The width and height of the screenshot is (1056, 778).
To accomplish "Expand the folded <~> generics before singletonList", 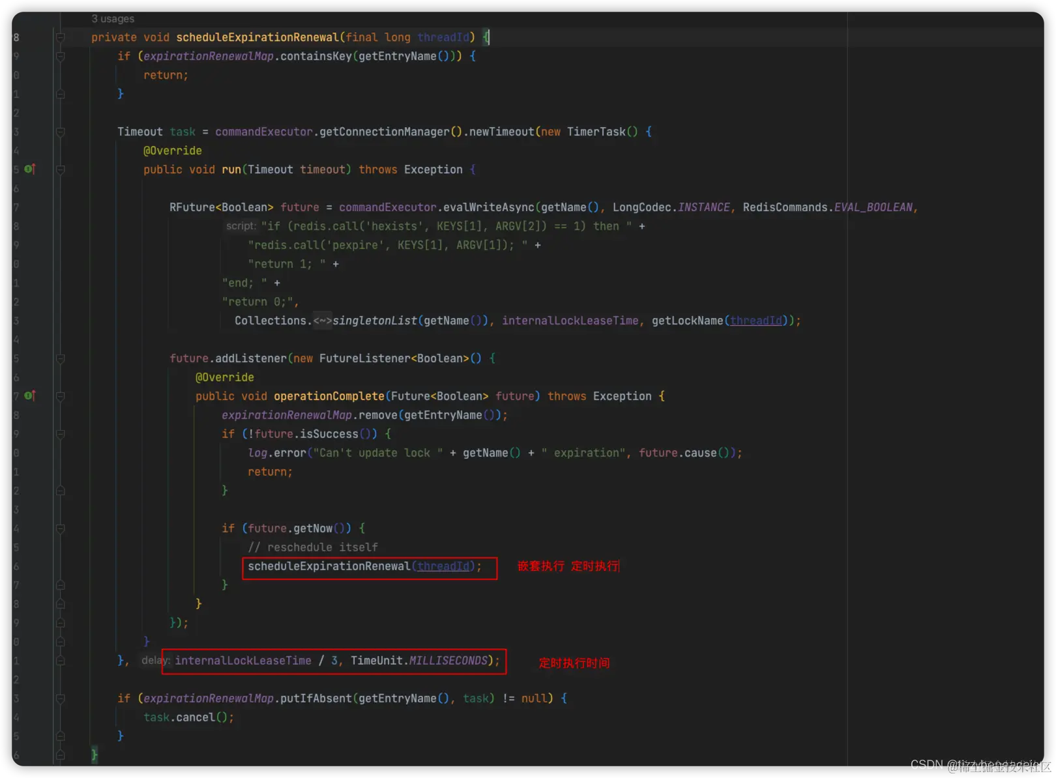I will pyautogui.click(x=323, y=321).
